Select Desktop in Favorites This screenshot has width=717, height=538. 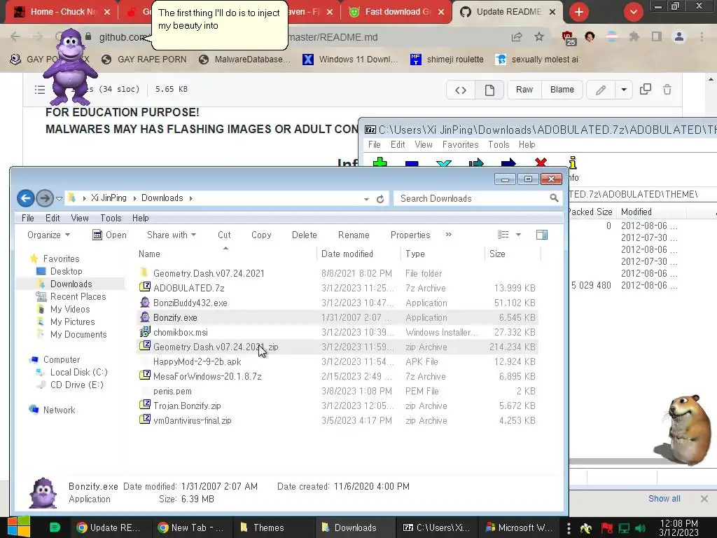(67, 271)
